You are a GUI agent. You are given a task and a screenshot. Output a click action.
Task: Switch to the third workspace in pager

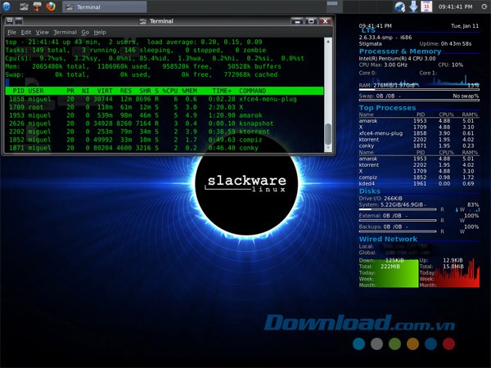click(366, 7)
